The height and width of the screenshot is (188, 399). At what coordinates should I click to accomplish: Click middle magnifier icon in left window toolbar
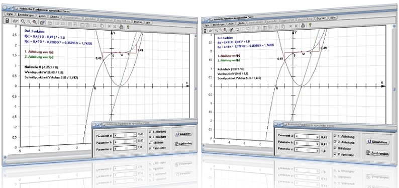tap(29, 22)
